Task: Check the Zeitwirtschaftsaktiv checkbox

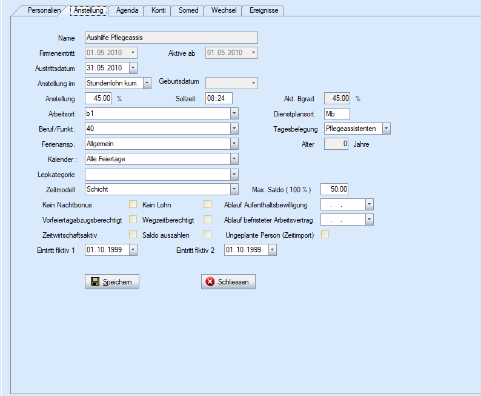Action: click(133, 234)
